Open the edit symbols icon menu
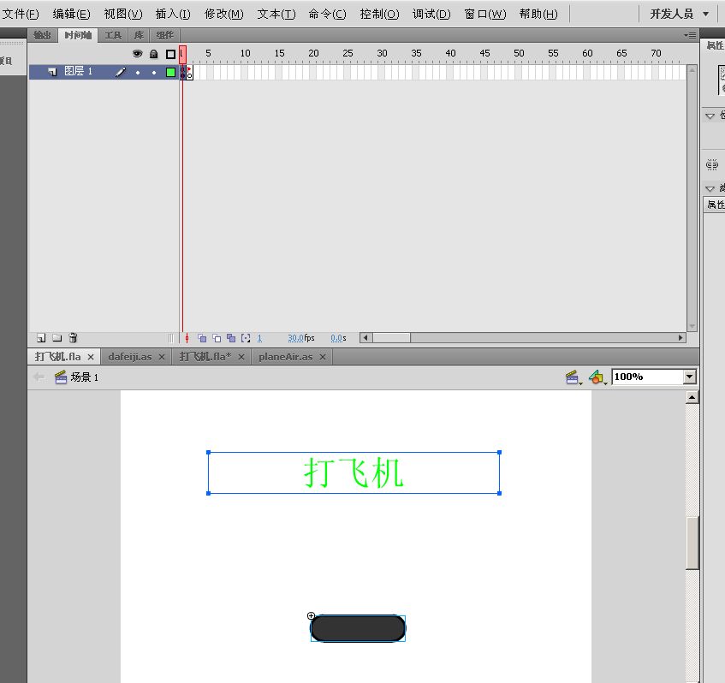The width and height of the screenshot is (725, 683). (x=597, y=377)
